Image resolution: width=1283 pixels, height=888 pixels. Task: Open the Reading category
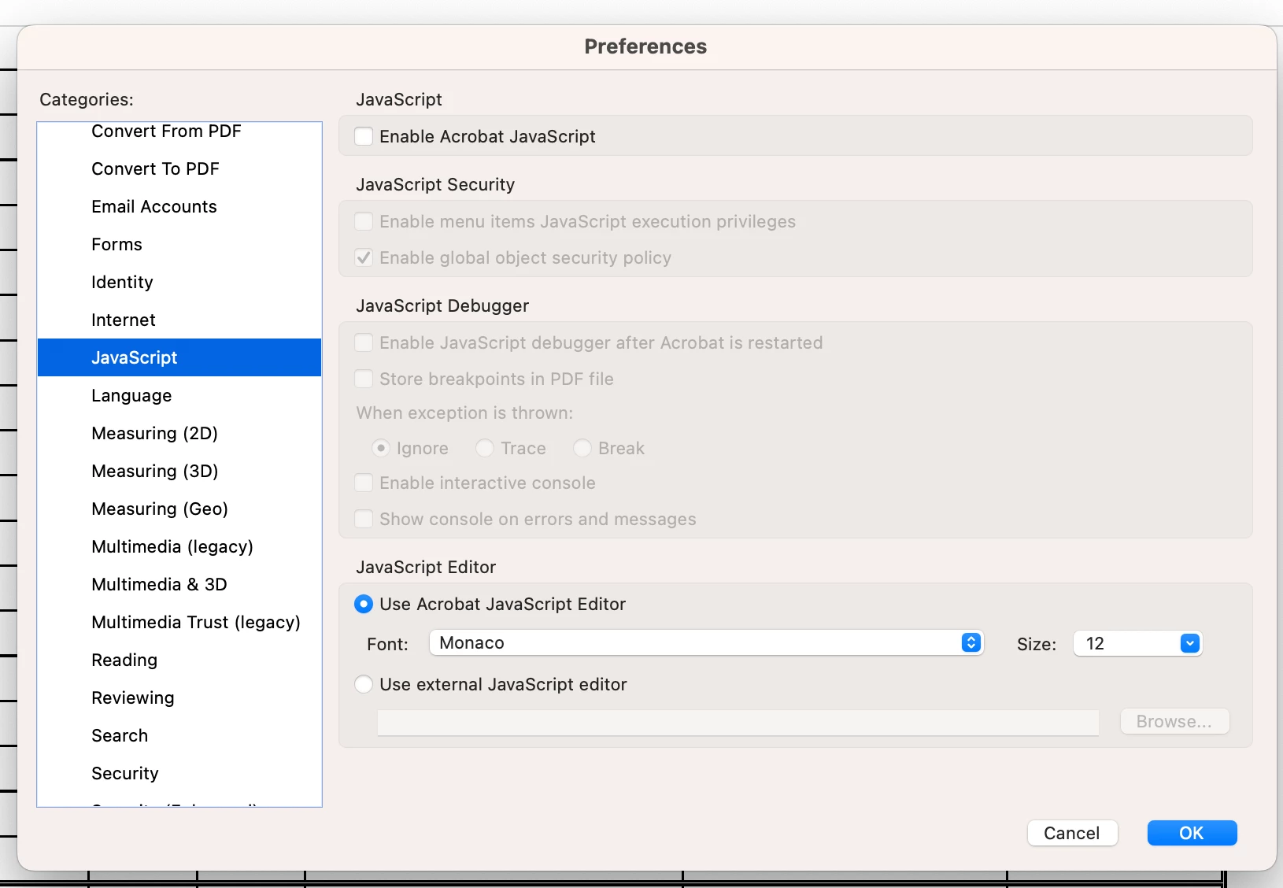[x=179, y=660]
